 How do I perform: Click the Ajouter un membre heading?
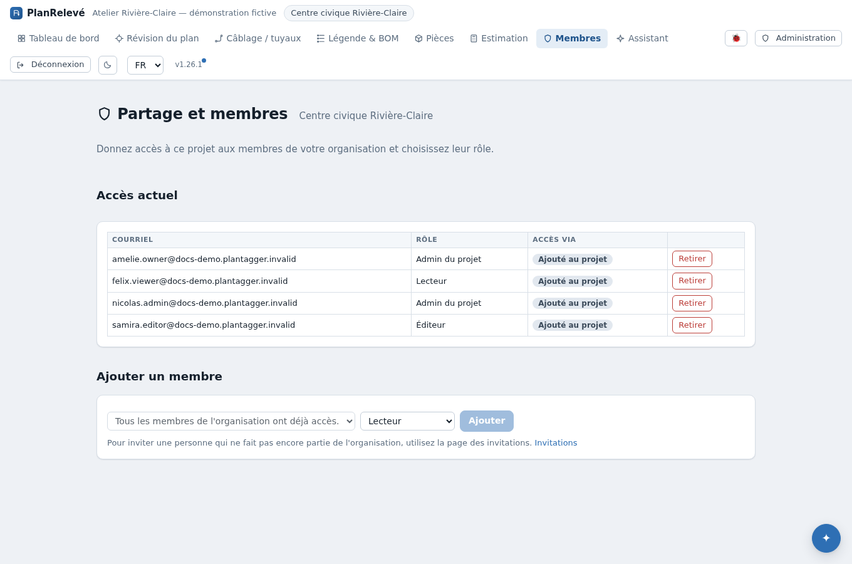coord(159,377)
